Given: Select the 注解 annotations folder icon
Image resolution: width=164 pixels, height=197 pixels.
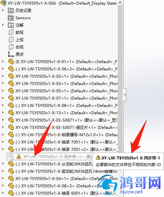Looking at the screenshot, I should pyautogui.click(x=11, y=25).
